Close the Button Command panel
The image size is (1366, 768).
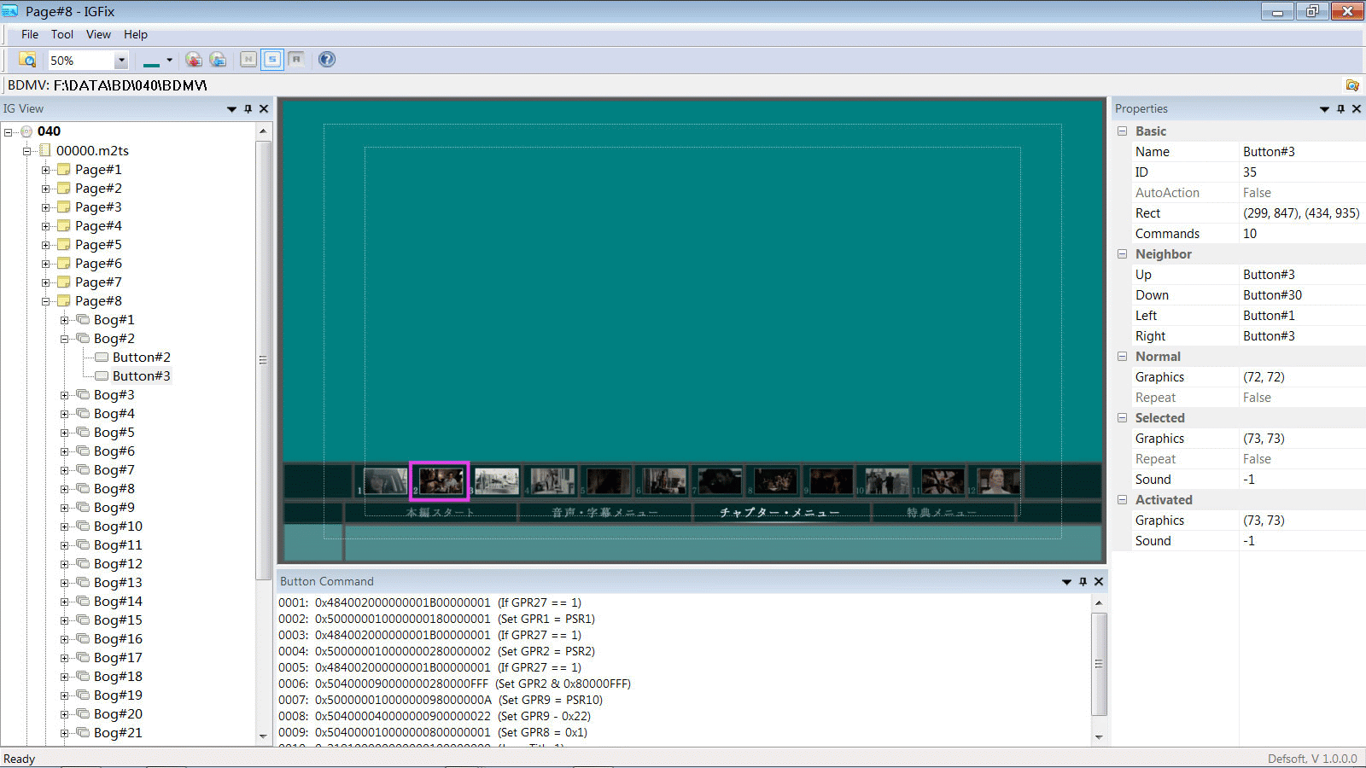pos(1099,581)
